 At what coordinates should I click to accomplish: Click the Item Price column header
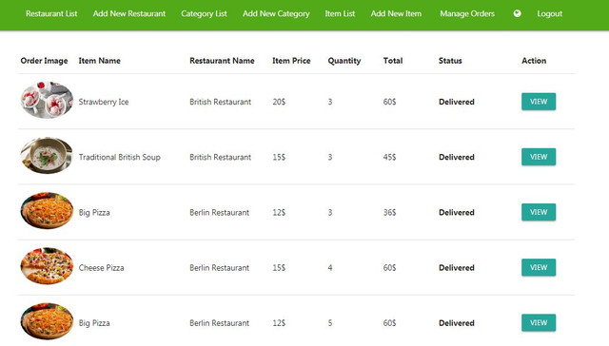(x=291, y=61)
